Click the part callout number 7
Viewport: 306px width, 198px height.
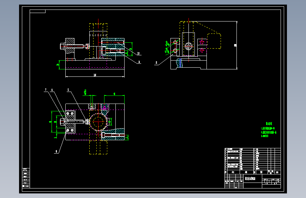click(x=46, y=89)
